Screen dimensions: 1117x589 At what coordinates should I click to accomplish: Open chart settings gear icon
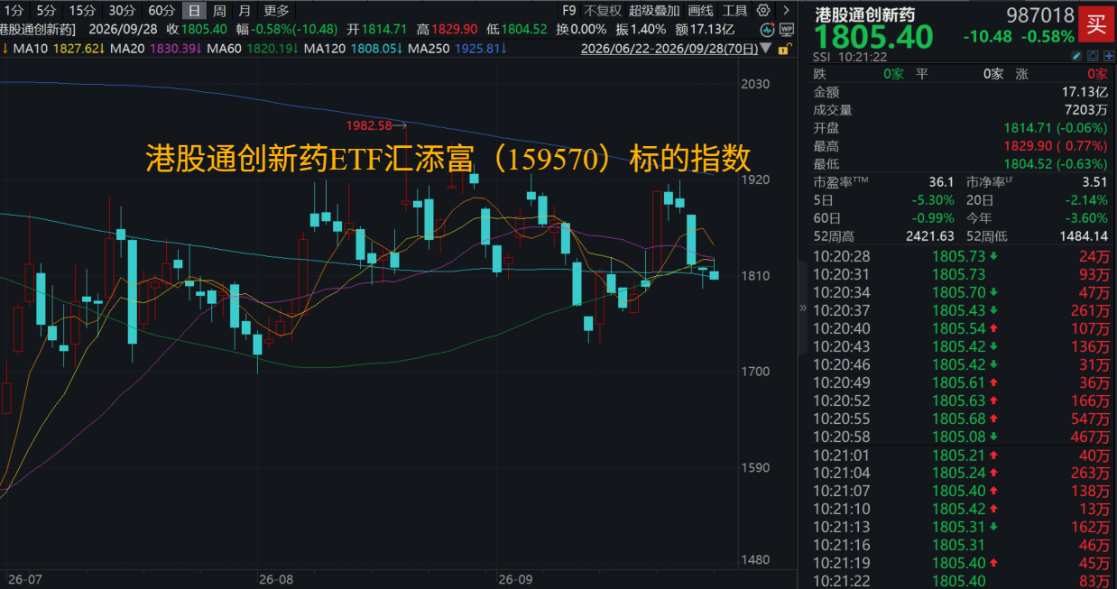(764, 11)
